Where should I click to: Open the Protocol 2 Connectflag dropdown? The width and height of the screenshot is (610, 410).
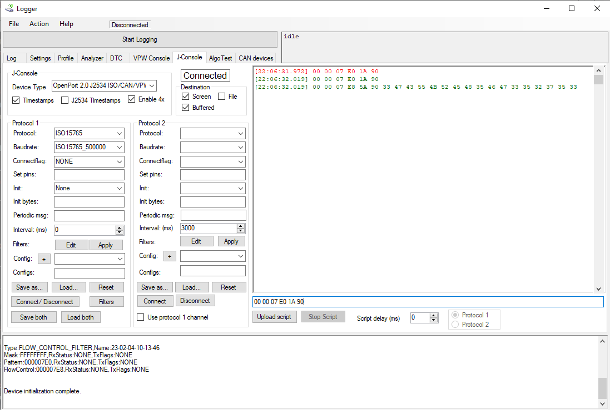[213, 161]
